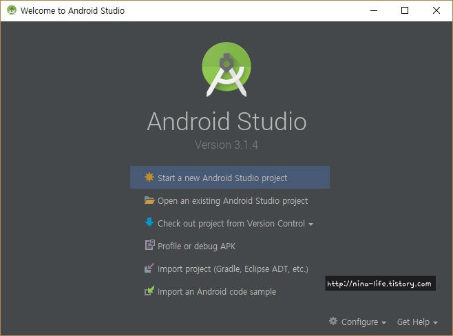Expand the Configure dropdown arrow
Image resolution: width=453 pixels, height=336 pixels.
383,323
